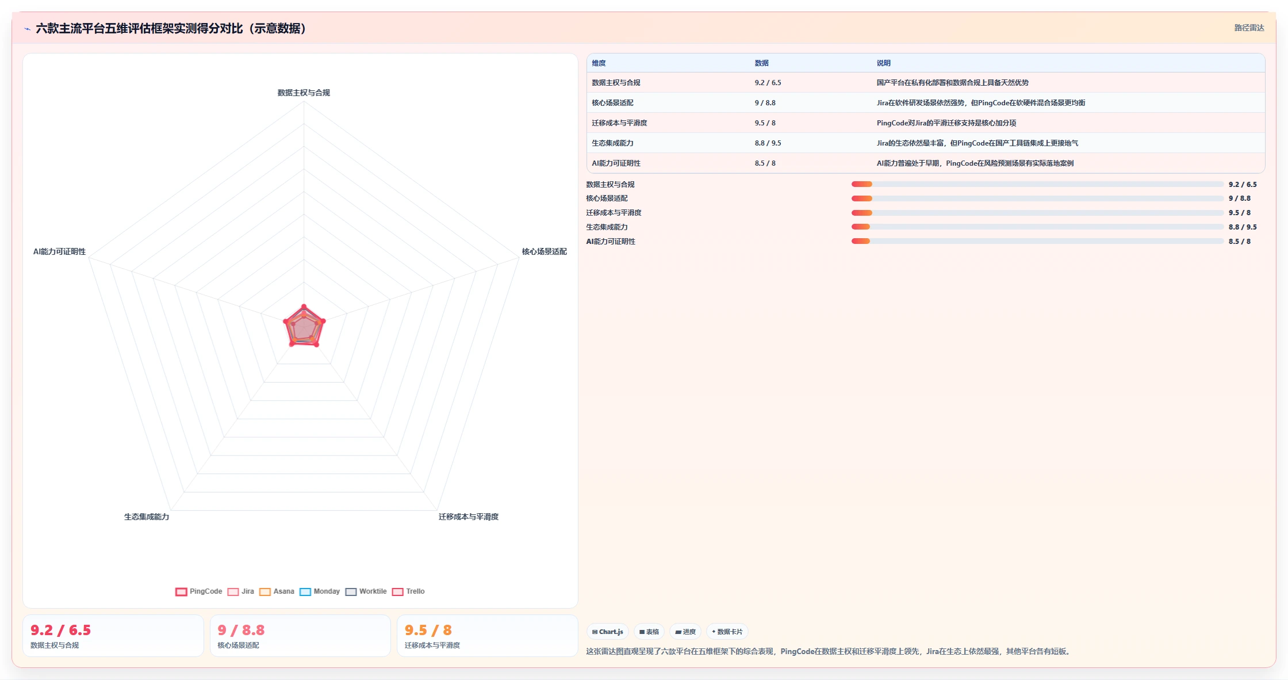Toggle Monday dataset in the chart legend
This screenshot has width=1288, height=680.
[320, 591]
